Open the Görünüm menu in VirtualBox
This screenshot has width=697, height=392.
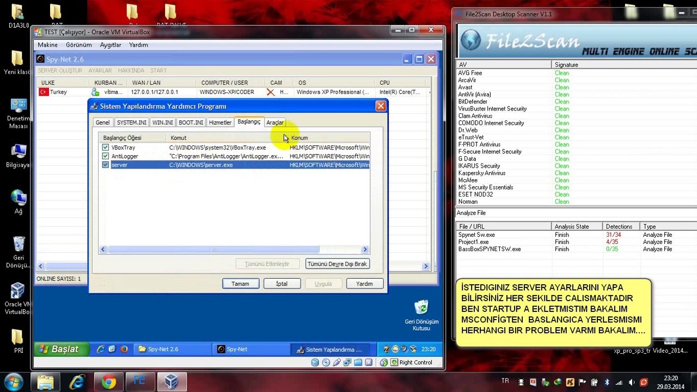tap(79, 45)
